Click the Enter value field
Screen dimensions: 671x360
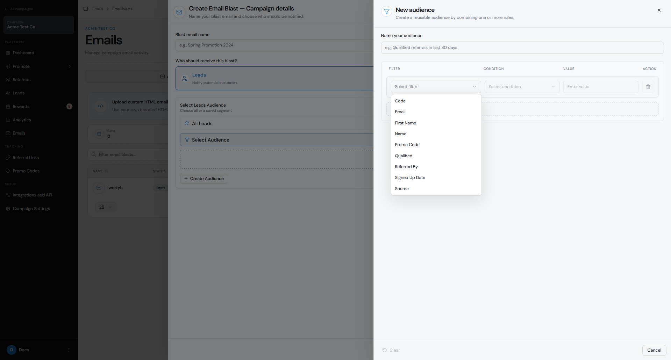point(601,87)
